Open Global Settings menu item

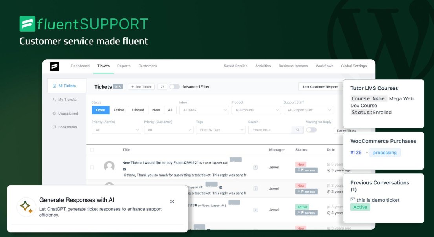pos(354,66)
